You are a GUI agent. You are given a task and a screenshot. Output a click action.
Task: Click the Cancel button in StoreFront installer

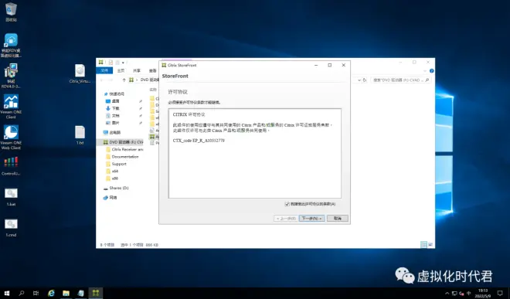point(337,219)
